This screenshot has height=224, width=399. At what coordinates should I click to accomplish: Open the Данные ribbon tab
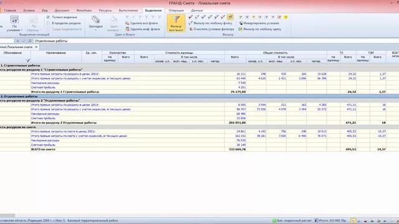(x=197, y=11)
